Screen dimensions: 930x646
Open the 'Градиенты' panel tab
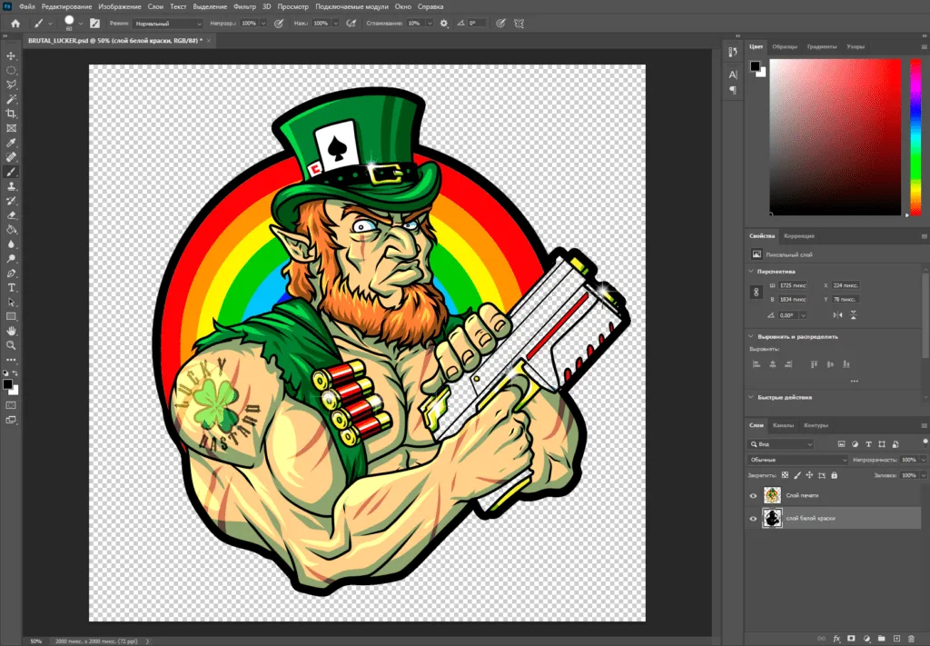(821, 46)
